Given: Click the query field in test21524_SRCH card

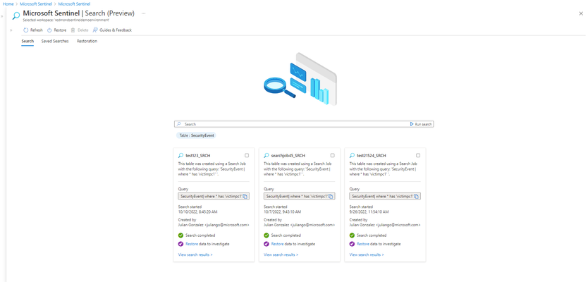Looking at the screenshot, I should click(385, 196).
